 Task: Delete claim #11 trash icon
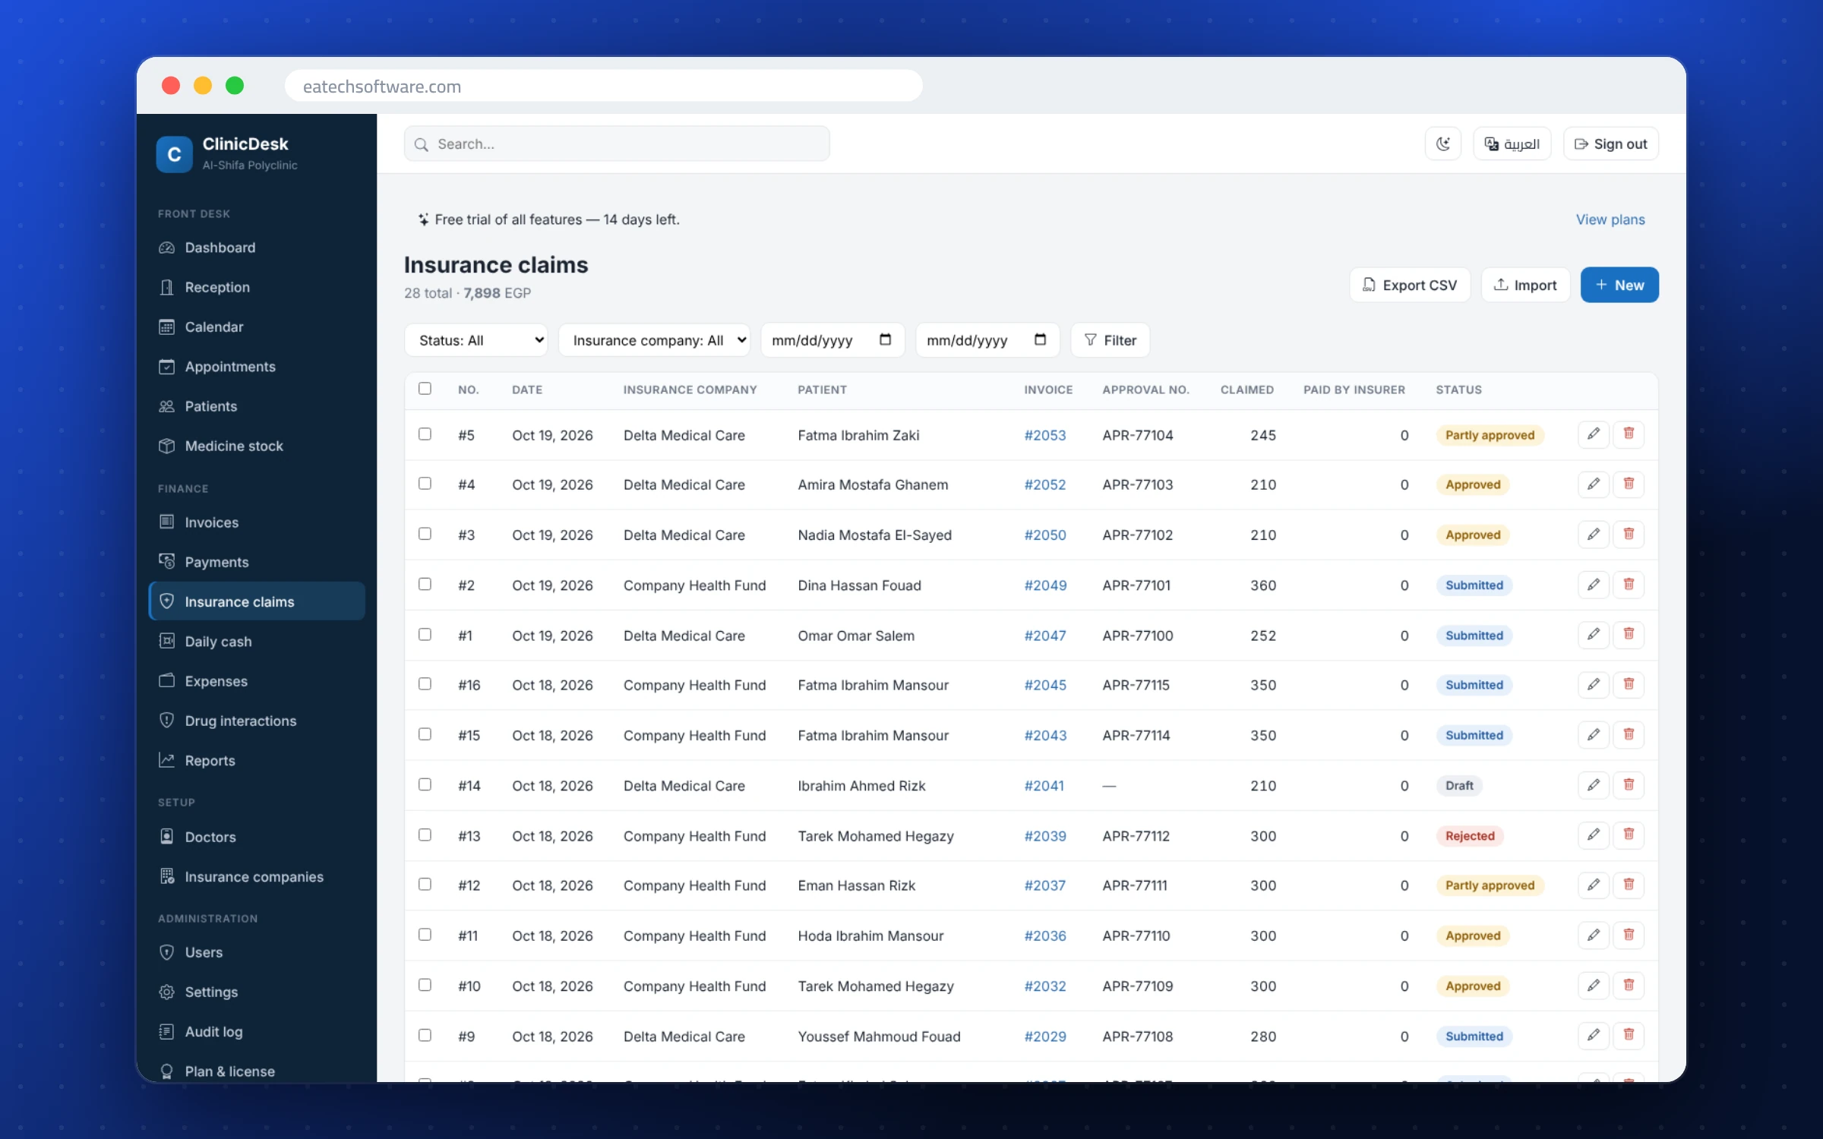pos(1629,935)
